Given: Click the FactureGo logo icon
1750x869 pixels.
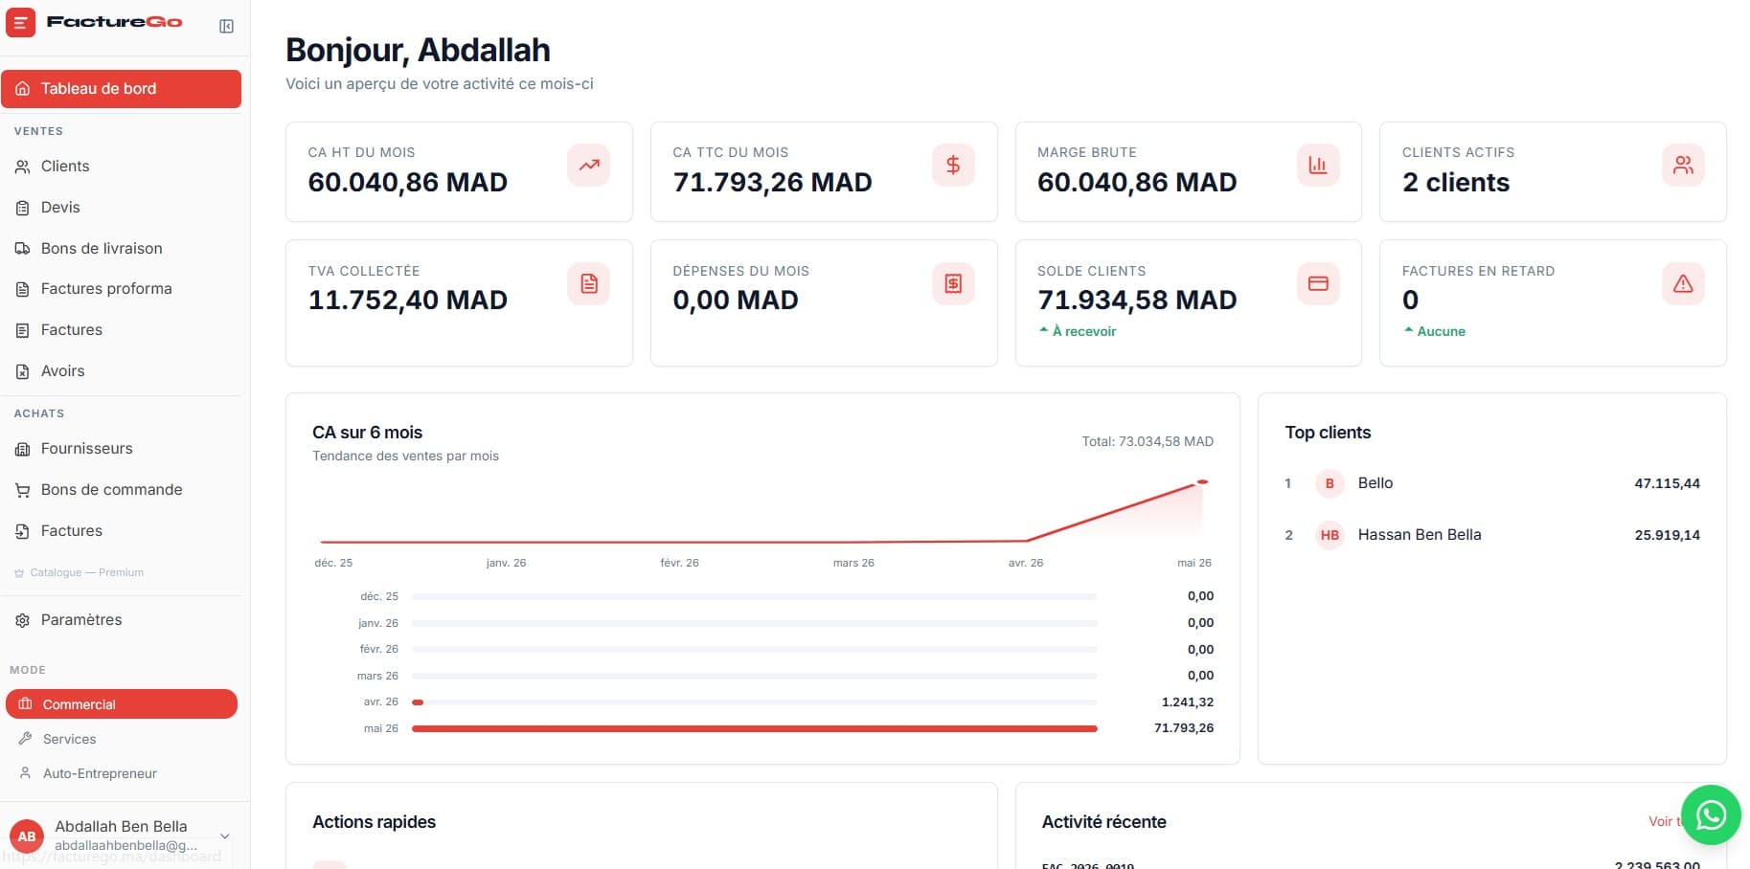Looking at the screenshot, I should [20, 22].
